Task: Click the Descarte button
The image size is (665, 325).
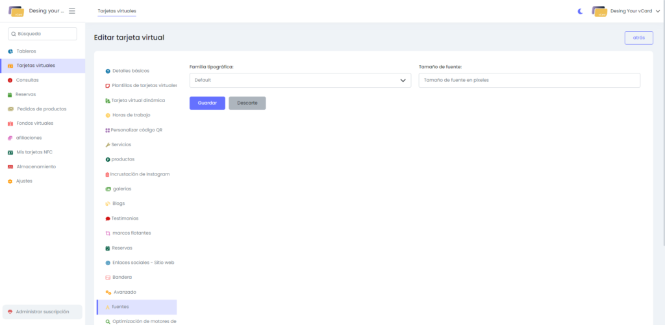Action: [x=247, y=103]
